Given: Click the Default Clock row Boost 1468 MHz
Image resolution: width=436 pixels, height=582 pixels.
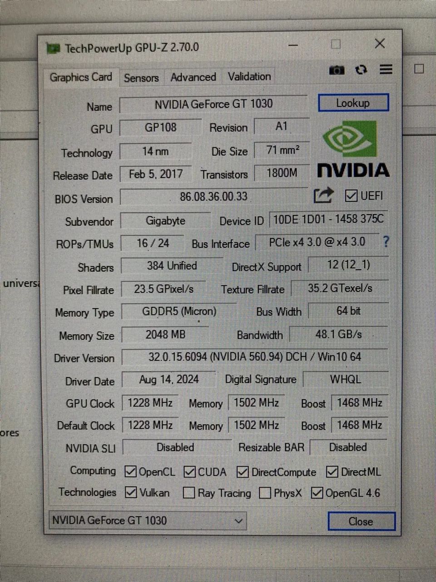Looking at the screenshot, I should pos(359,425).
